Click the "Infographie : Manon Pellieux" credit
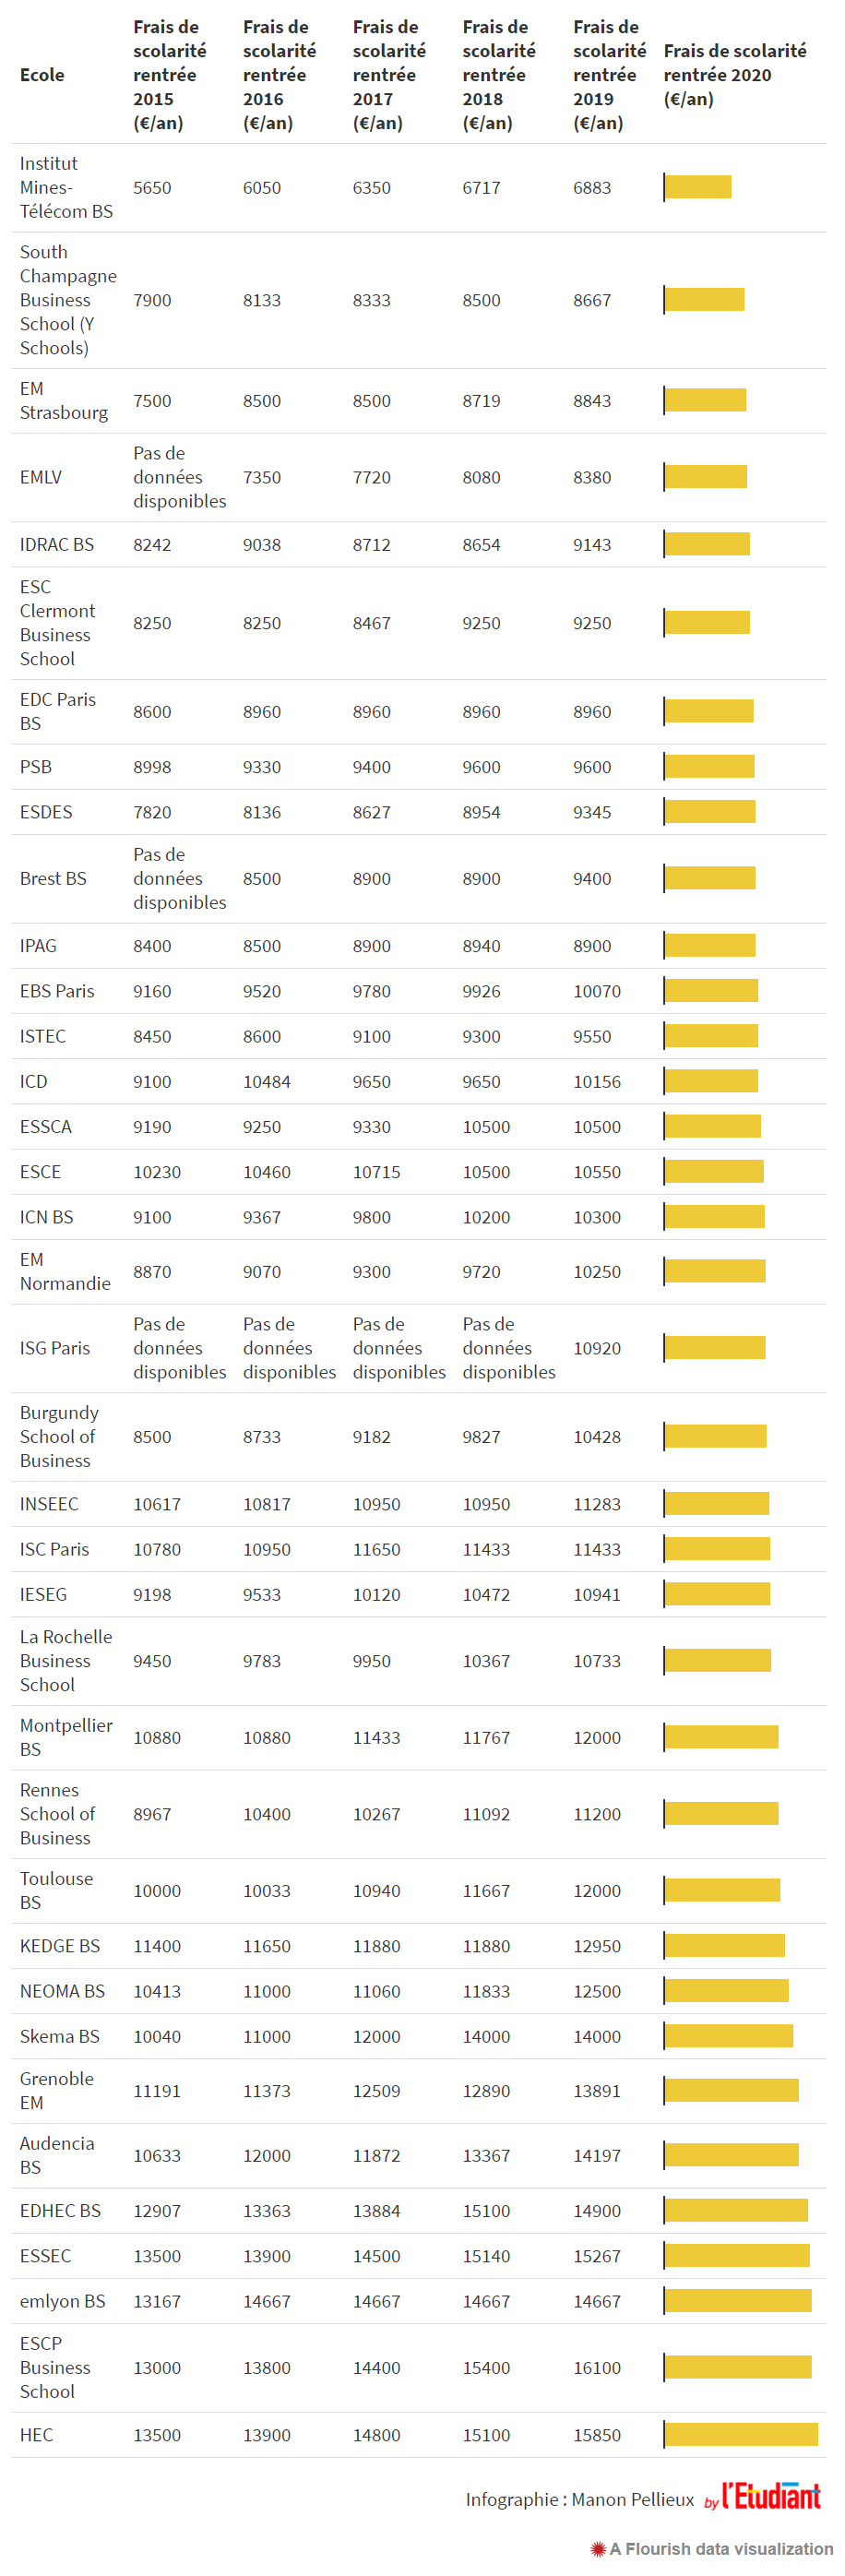This screenshot has width=845, height=2576. point(579,2499)
